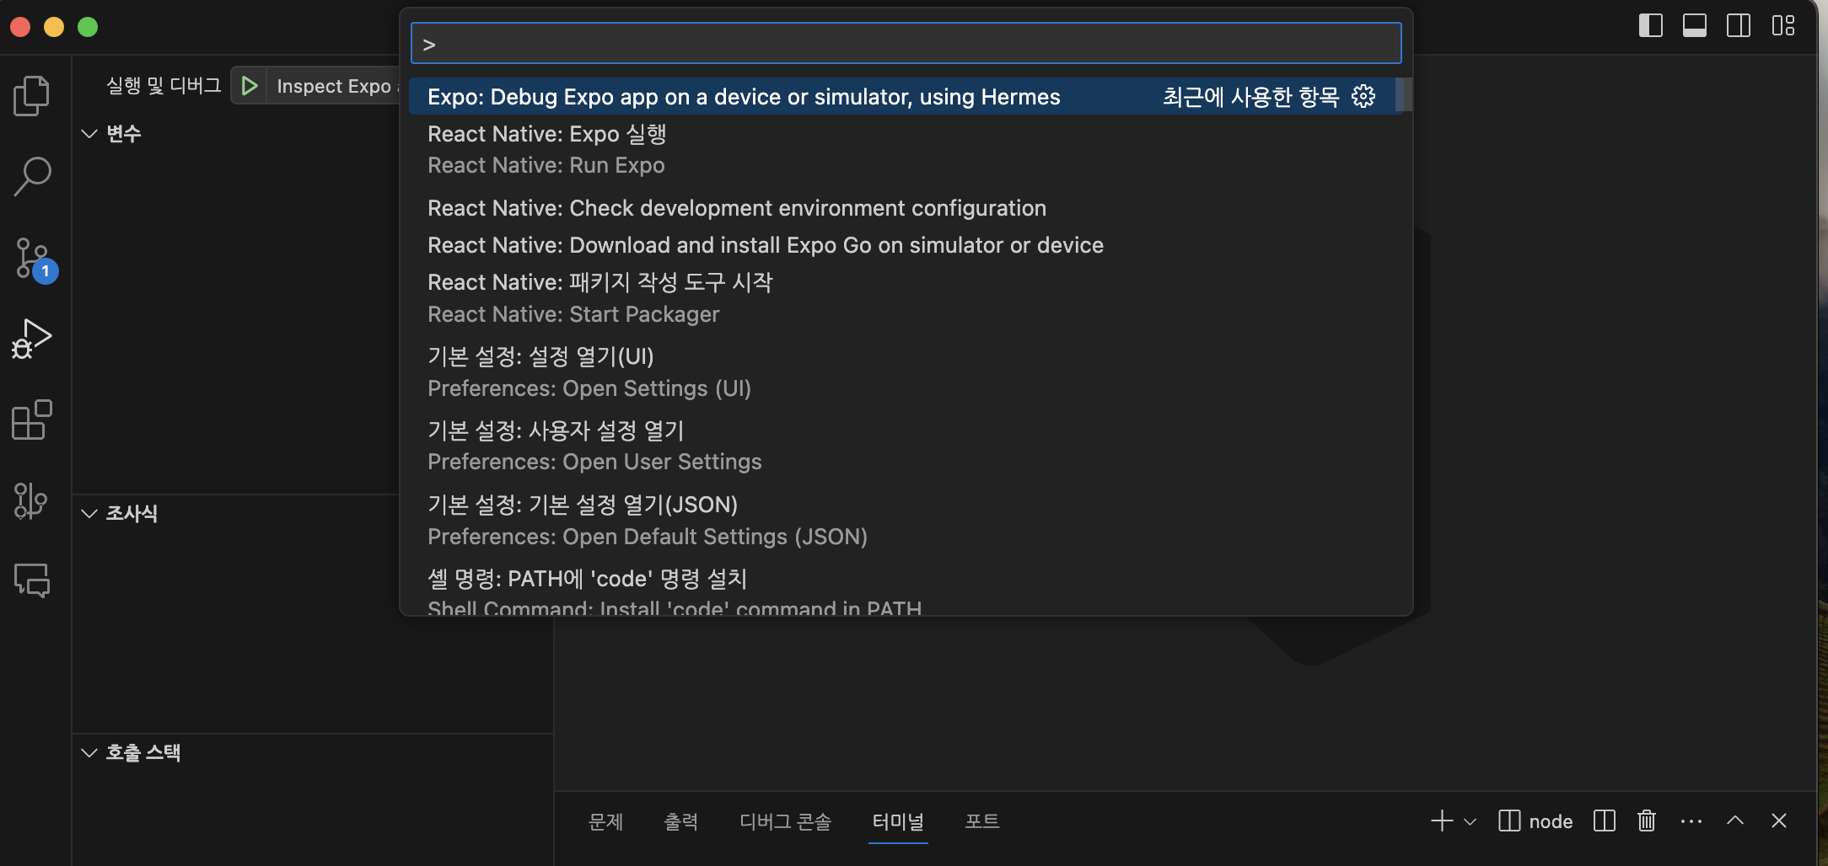1828x866 pixels.
Task: Maximize the panel with up chevron
Action: [1735, 821]
